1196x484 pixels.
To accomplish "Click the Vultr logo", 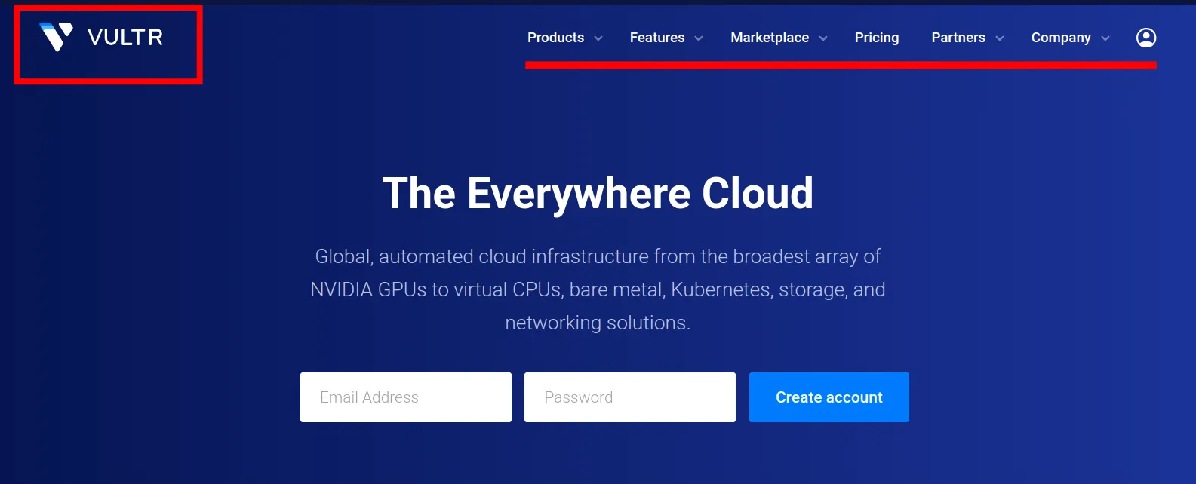I will tap(101, 37).
